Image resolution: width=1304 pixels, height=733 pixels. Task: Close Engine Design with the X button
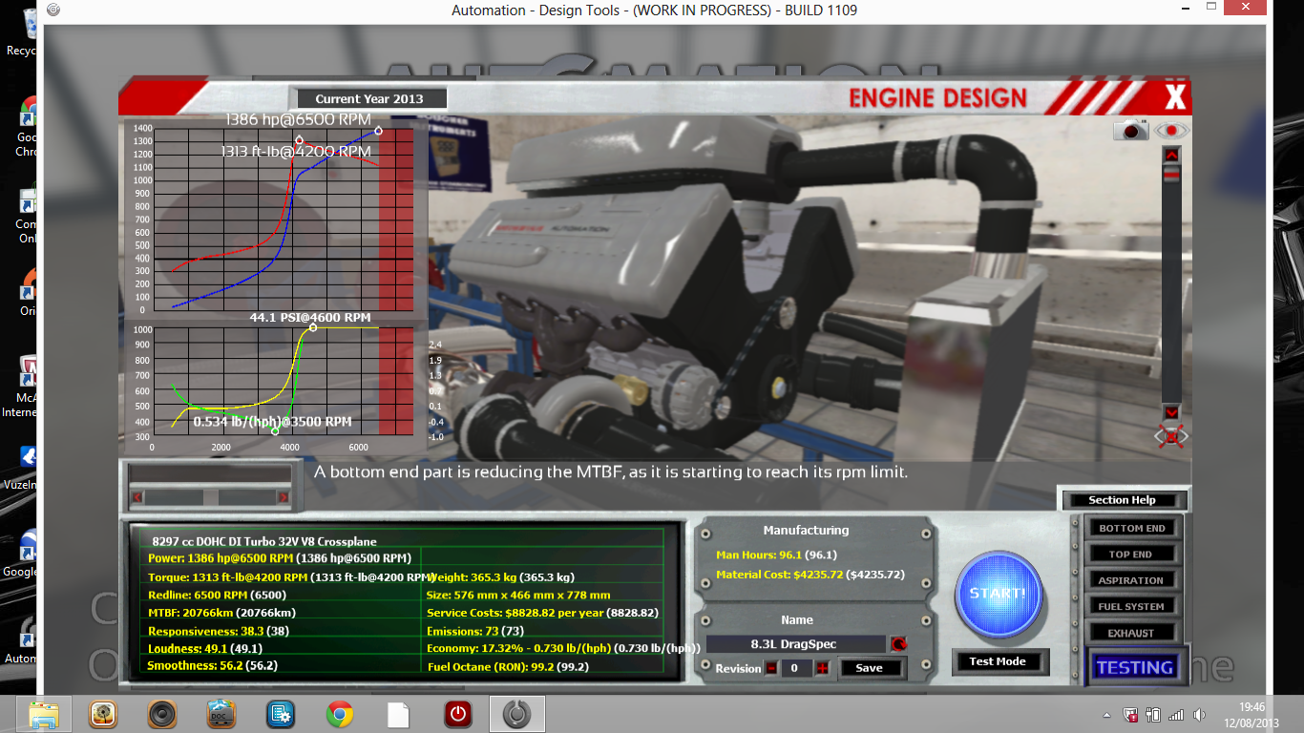point(1175,97)
